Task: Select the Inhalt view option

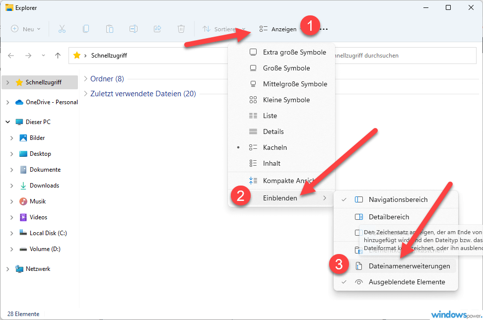Action: pyautogui.click(x=281, y=163)
